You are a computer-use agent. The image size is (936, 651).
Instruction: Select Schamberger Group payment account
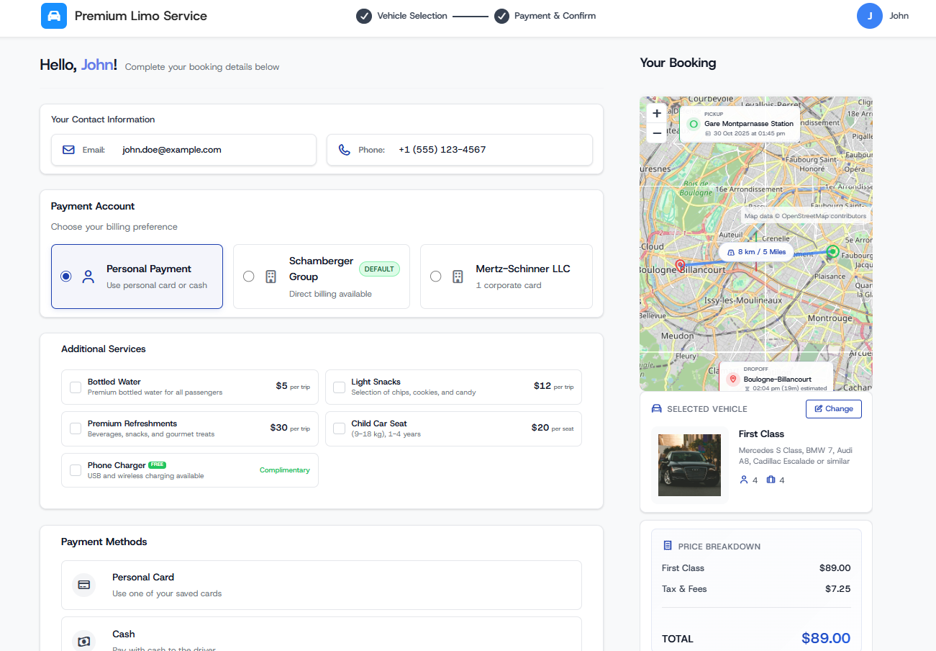point(249,277)
